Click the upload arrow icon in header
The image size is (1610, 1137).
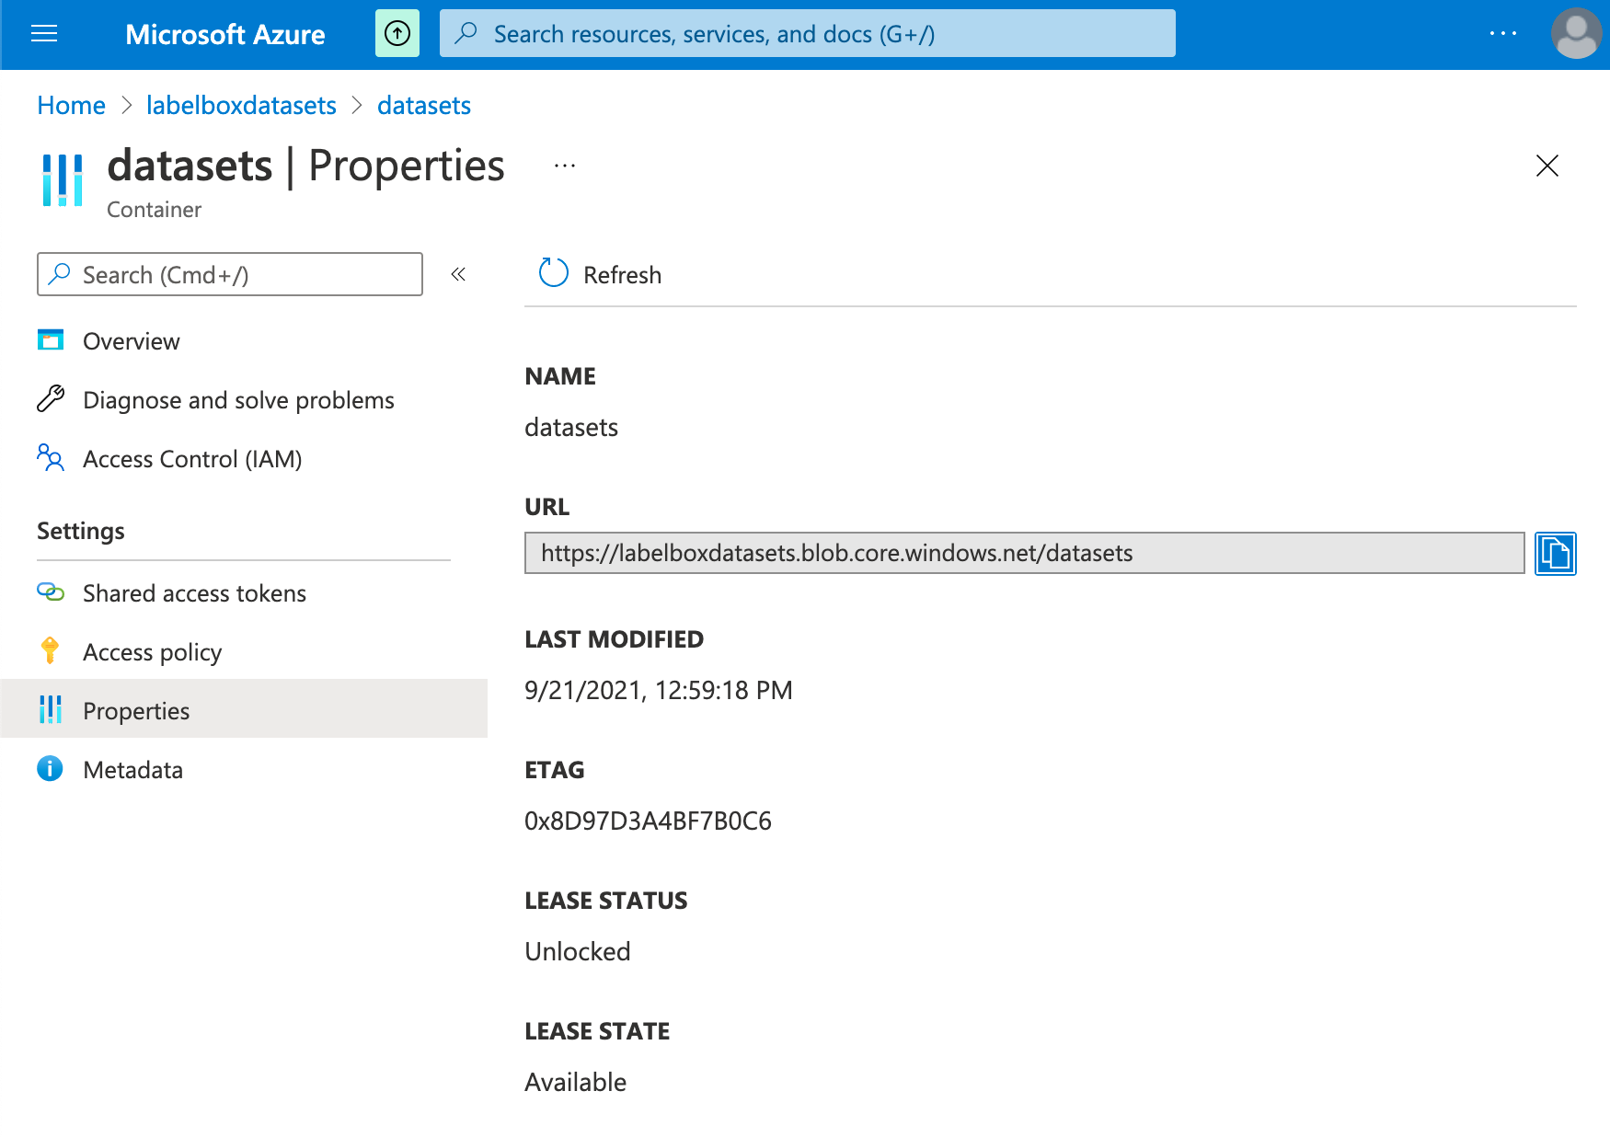click(x=397, y=34)
